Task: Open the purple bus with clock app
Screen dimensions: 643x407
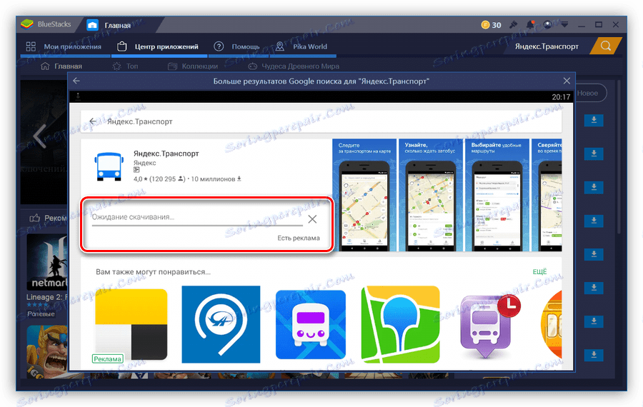Action: click(489, 326)
